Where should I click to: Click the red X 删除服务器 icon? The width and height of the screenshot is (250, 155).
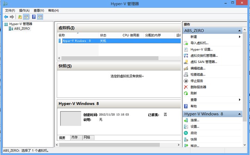tap(186, 87)
